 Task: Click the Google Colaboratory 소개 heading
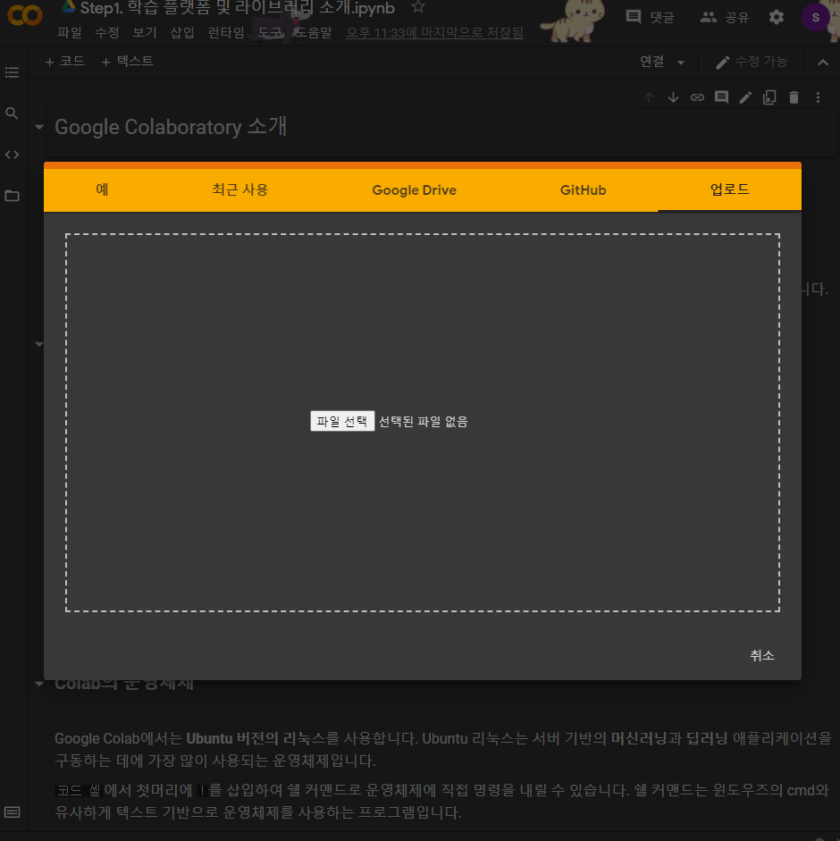171,127
